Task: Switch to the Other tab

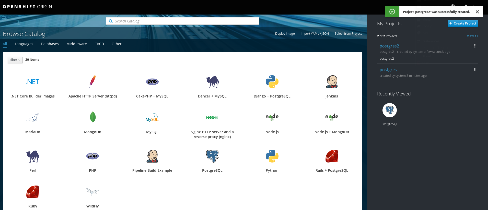Action: [x=117, y=44]
